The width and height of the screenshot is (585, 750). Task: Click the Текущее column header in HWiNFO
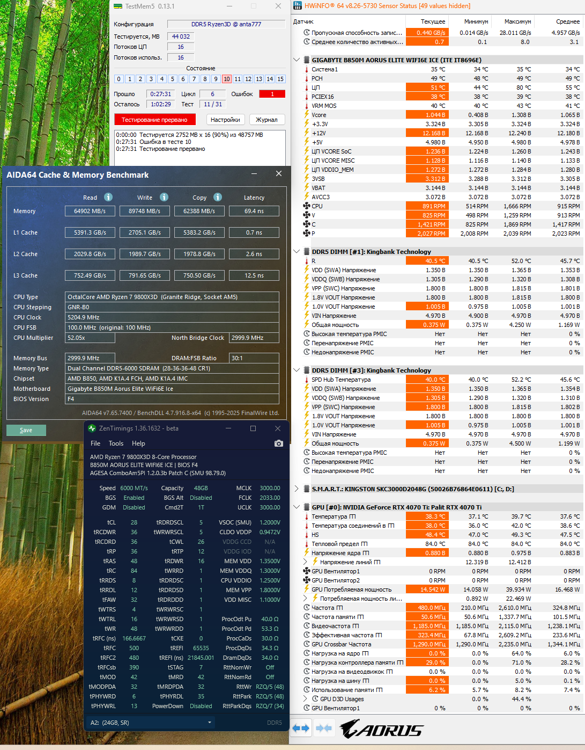click(427, 21)
